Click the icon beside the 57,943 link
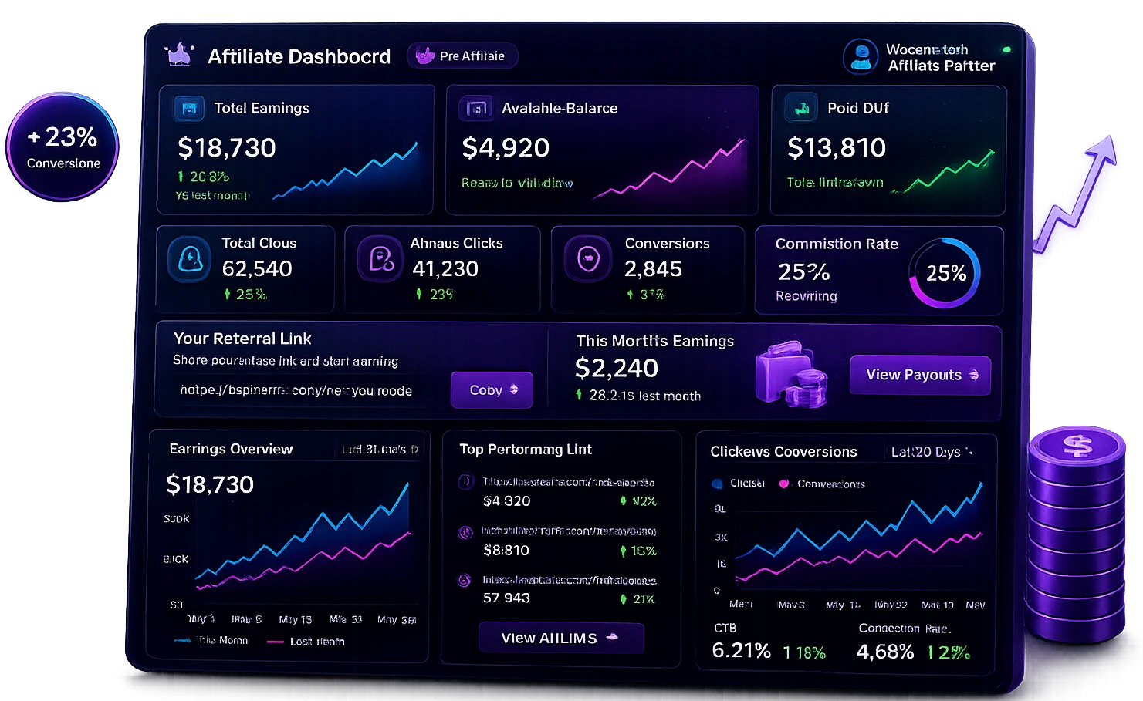This screenshot has width=1143, height=701. pos(465,580)
